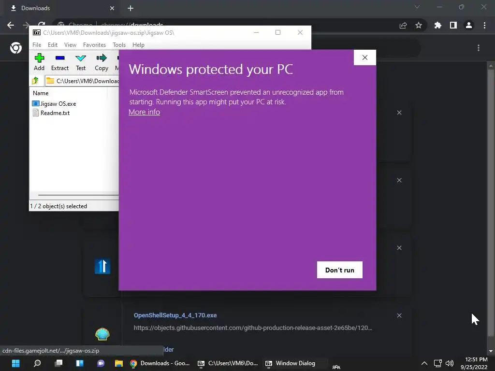495x371 pixels.
Task: Click the OpenShellSetup source URL link
Action: click(x=253, y=328)
